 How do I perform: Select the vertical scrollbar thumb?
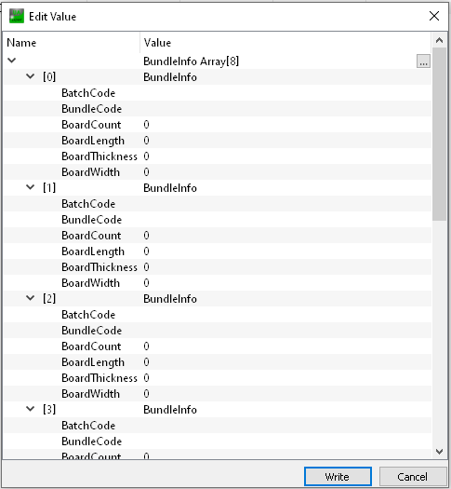[439, 134]
